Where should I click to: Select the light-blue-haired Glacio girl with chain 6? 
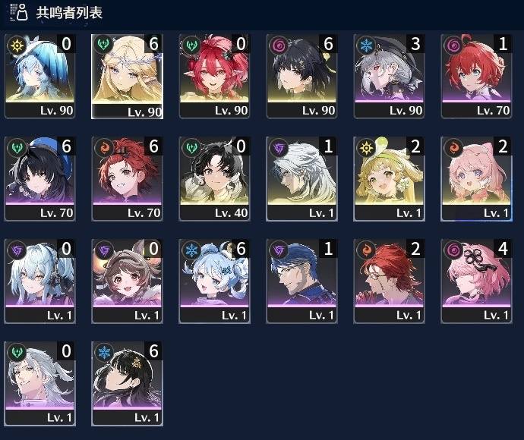[214, 281]
